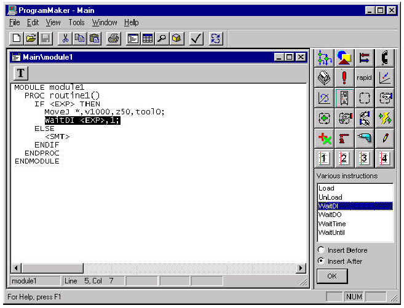Click the ELSE code line
The height and width of the screenshot is (308, 404).
tap(44, 128)
